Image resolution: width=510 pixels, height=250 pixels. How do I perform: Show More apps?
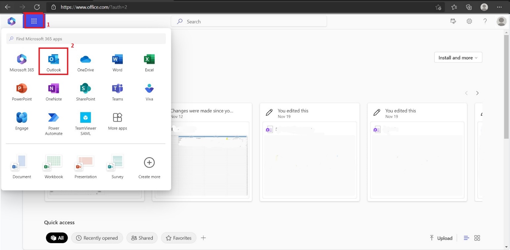point(117,122)
